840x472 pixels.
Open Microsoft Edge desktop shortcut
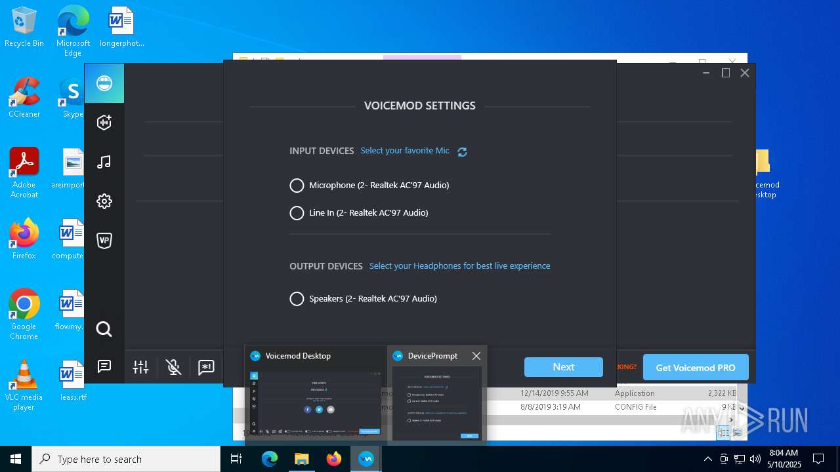(73, 32)
